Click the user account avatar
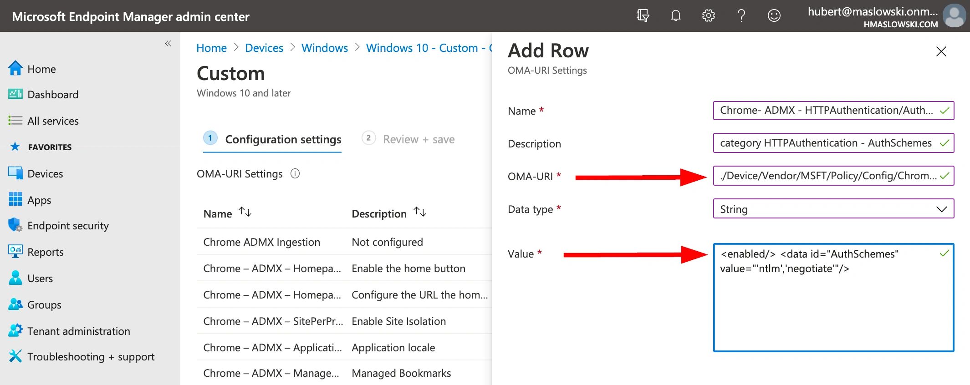 point(954,16)
